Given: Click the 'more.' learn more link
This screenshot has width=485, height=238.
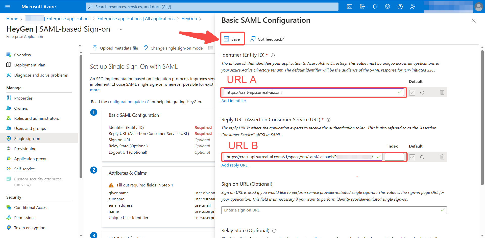Looking at the screenshot, I should [x=95, y=90].
